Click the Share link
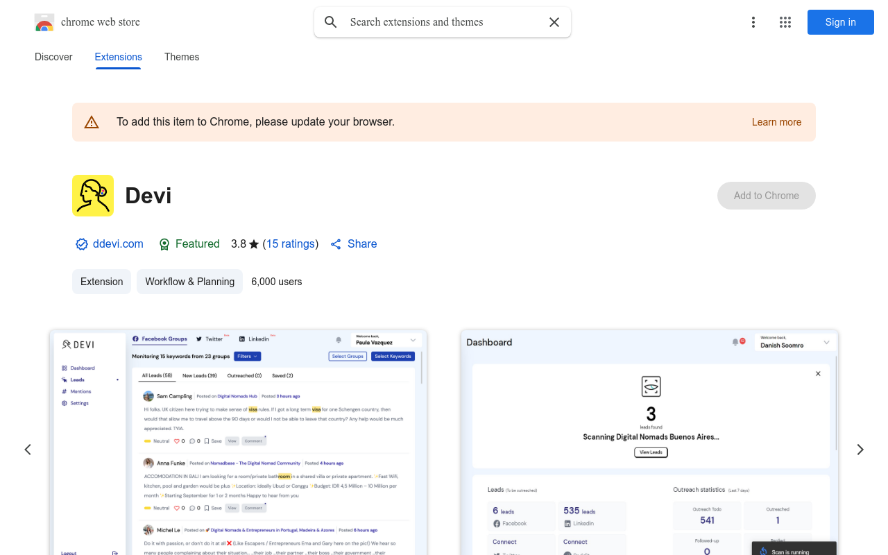This screenshot has height=555, width=888. [x=362, y=244]
